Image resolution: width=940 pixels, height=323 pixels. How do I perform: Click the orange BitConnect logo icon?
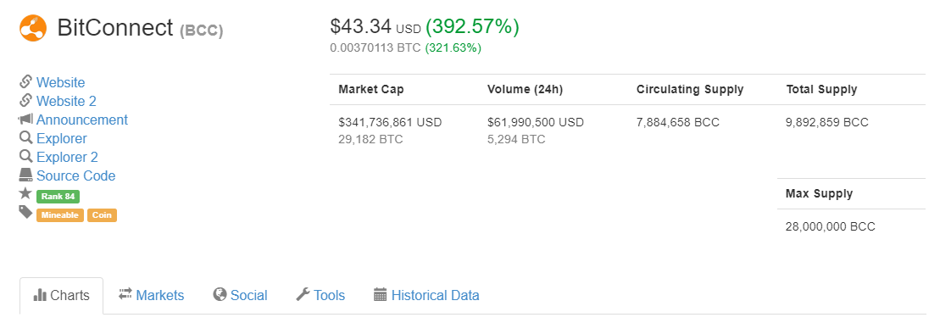pyautogui.click(x=33, y=28)
